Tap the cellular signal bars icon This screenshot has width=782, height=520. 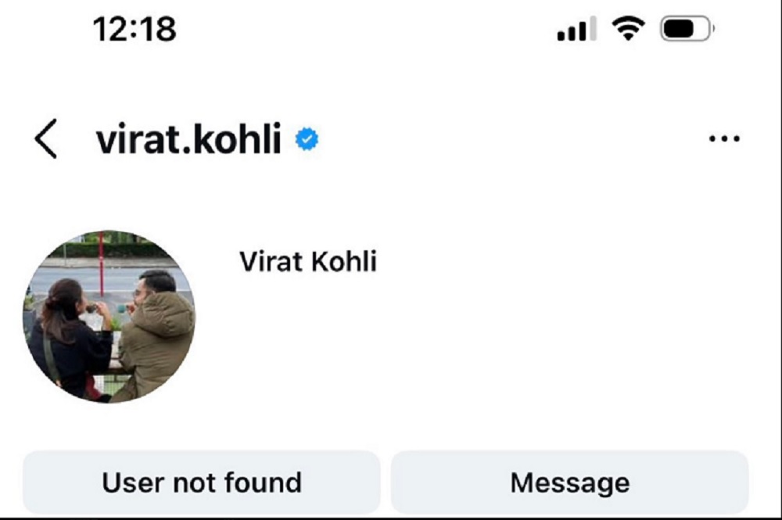(x=576, y=30)
